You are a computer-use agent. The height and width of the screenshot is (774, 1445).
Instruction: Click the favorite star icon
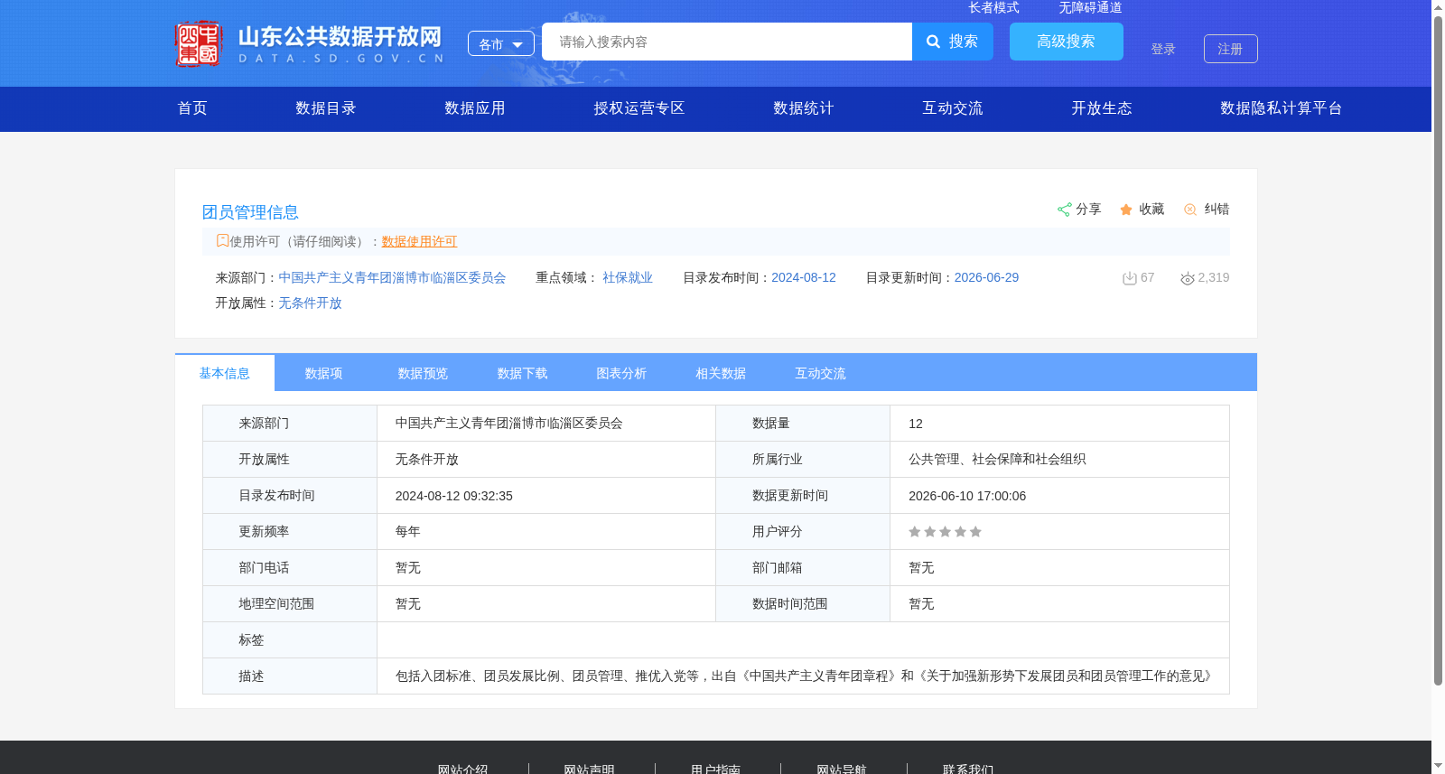pos(1126,210)
